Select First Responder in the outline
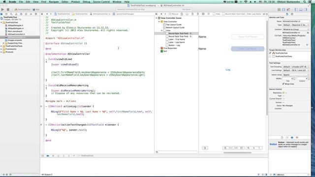Image resolution: width=315 pixels, height=177 pixels. pos(169,48)
